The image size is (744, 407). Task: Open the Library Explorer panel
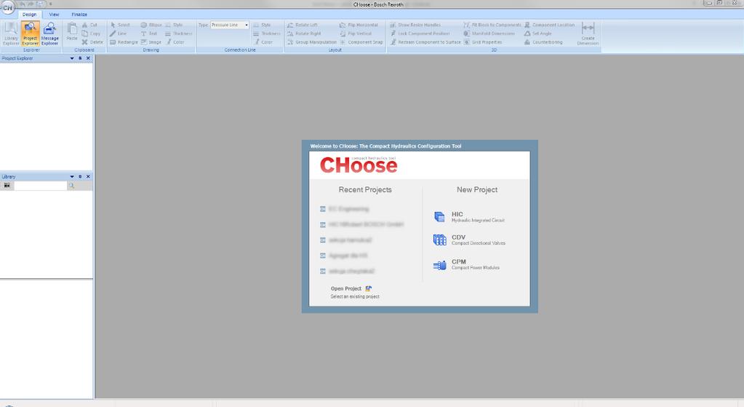pos(10,33)
